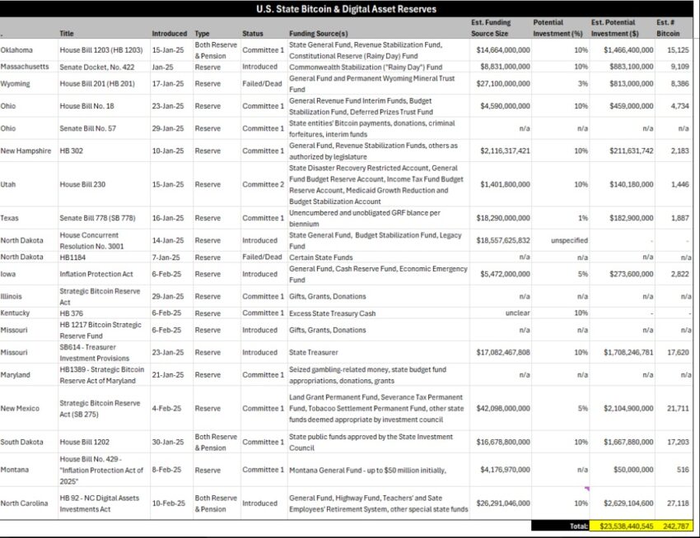Click Kentucky's 'unclear' funding size cell
The height and width of the screenshot is (538, 700).
(x=501, y=313)
